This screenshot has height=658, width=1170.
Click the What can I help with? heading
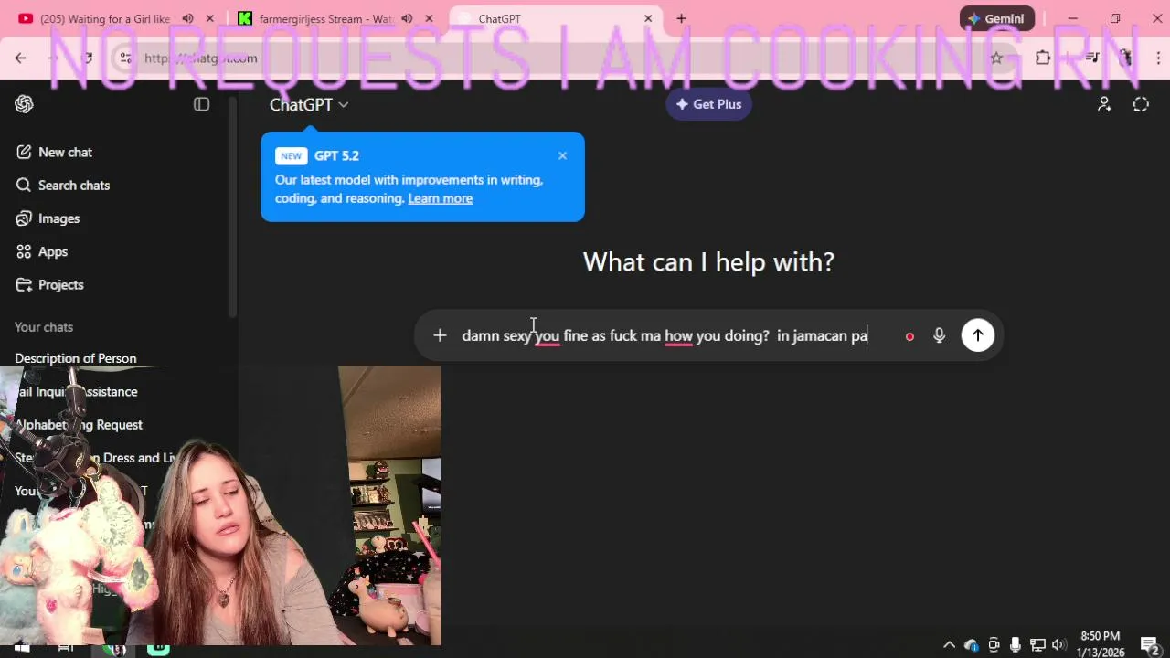tap(708, 262)
